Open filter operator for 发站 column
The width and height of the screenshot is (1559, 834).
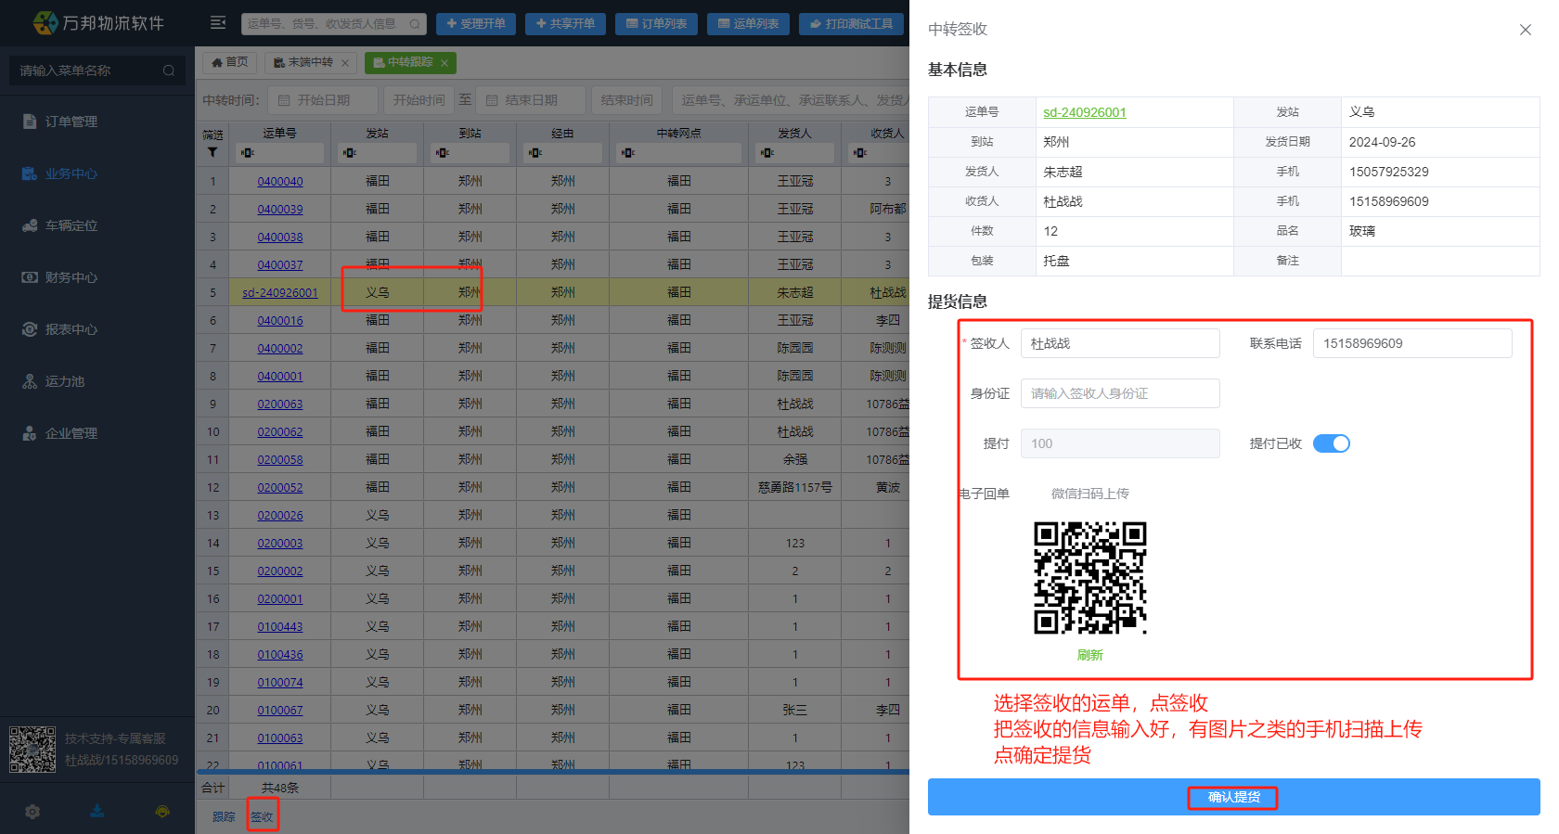(350, 153)
